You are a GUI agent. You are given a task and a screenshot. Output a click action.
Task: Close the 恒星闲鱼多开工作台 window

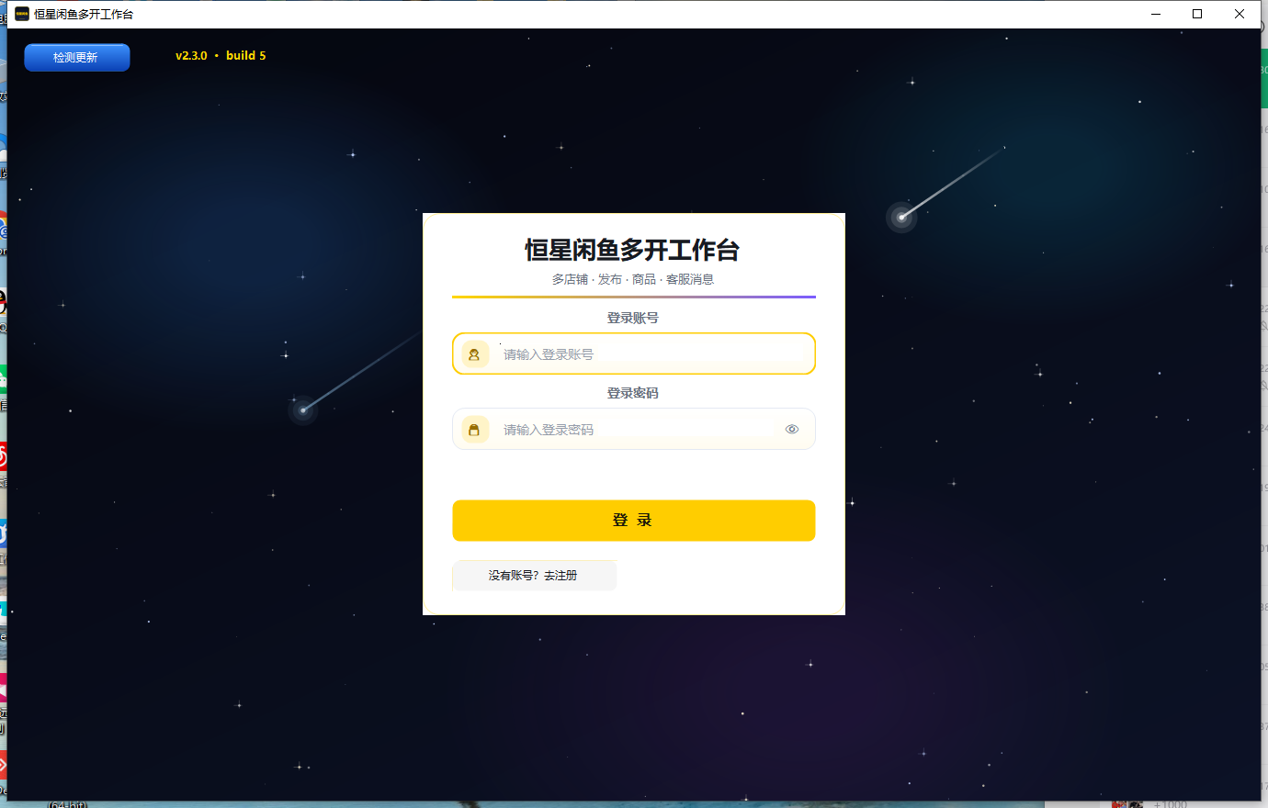(x=1240, y=14)
